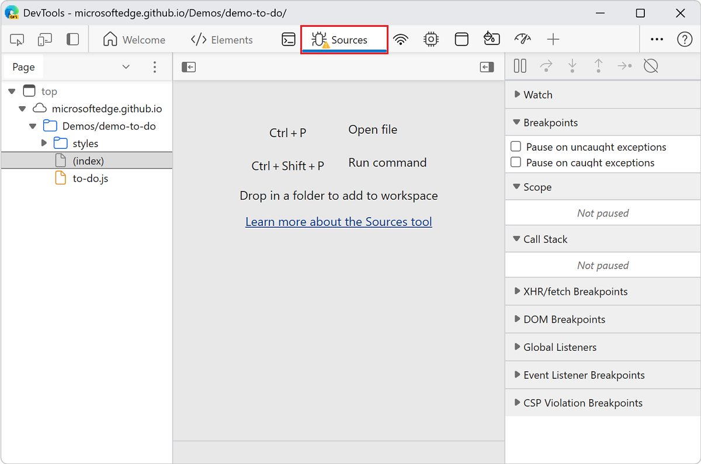701x464 pixels.
Task: Open Learn more about the Sources tool link
Action: 338,222
